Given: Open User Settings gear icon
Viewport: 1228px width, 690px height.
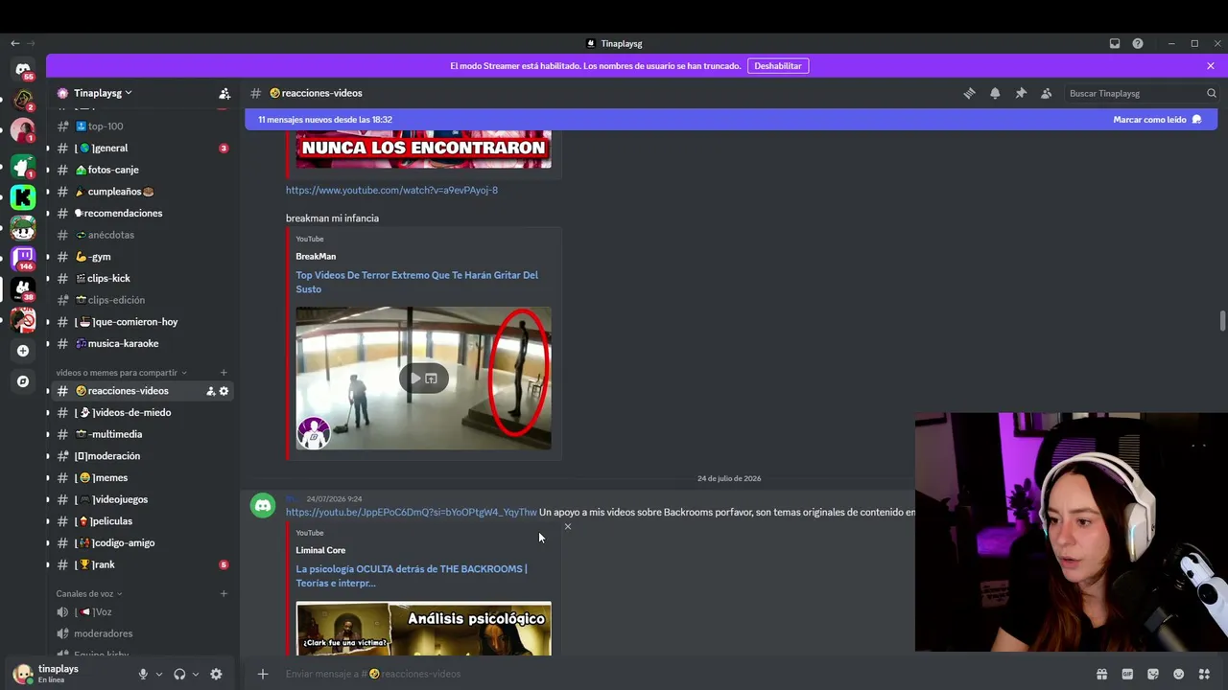Looking at the screenshot, I should [x=216, y=674].
